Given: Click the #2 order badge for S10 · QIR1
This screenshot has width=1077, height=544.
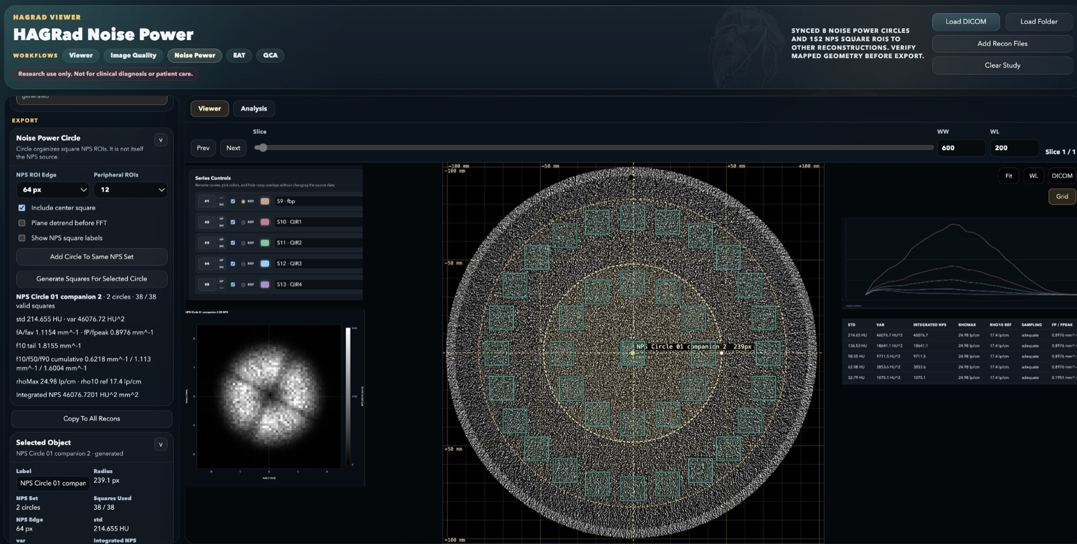Looking at the screenshot, I should [207, 222].
